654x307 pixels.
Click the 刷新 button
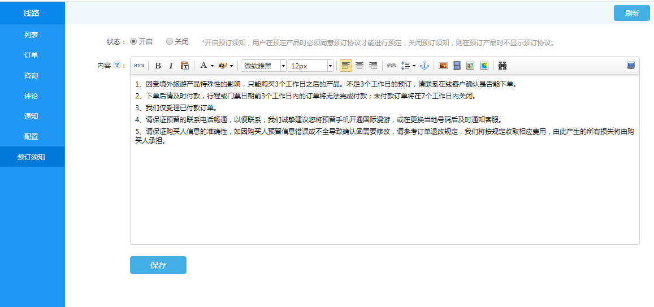pos(631,13)
